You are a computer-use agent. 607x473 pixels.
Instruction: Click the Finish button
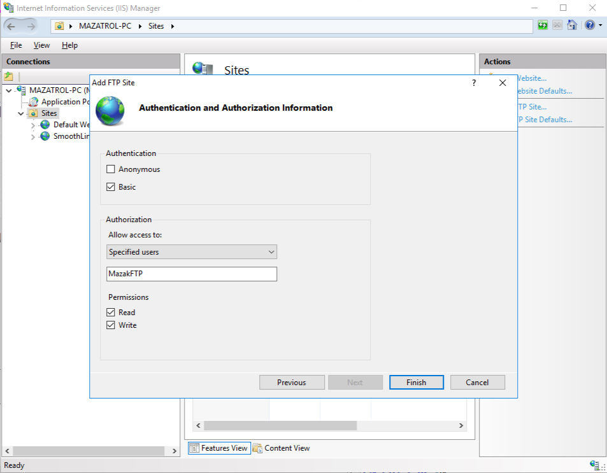[x=417, y=383]
